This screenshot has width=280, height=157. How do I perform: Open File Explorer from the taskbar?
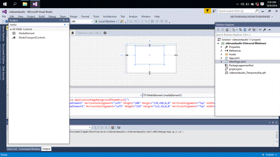[25, 4]
